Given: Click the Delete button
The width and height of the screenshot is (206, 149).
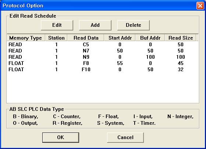Looking at the screenshot, I should (133, 25).
